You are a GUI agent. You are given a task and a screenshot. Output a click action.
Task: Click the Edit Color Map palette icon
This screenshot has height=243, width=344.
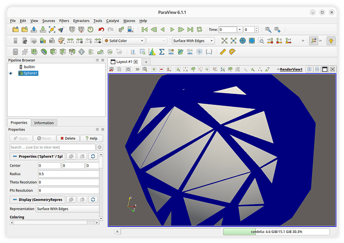(x=61, y=40)
